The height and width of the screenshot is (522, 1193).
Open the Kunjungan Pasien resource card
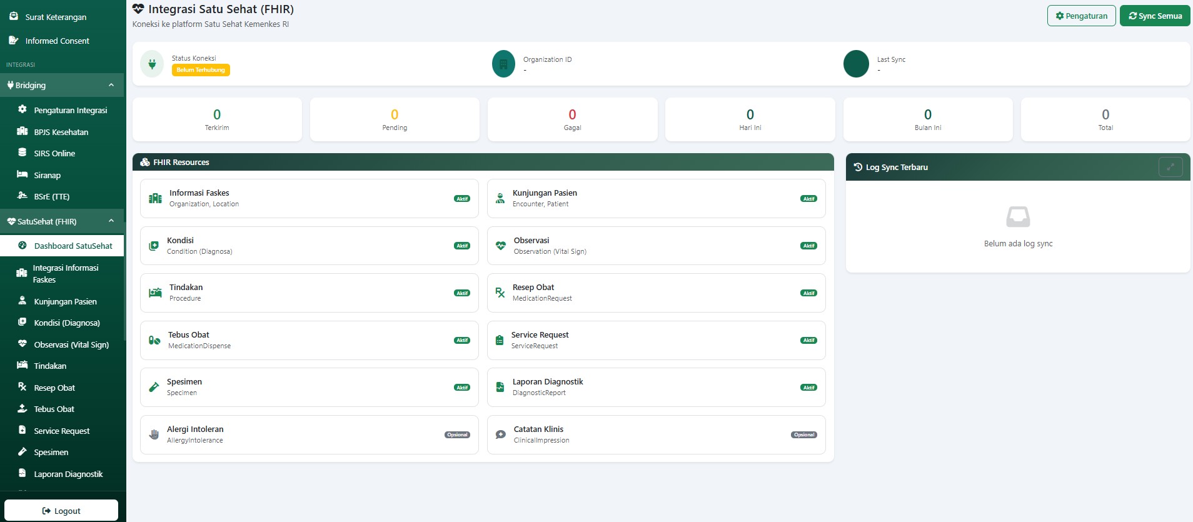click(x=657, y=198)
